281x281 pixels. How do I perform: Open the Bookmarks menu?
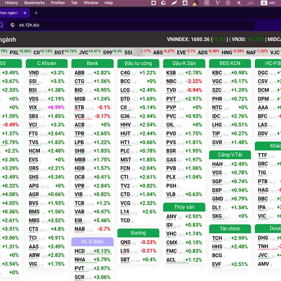click(x=34, y=3)
